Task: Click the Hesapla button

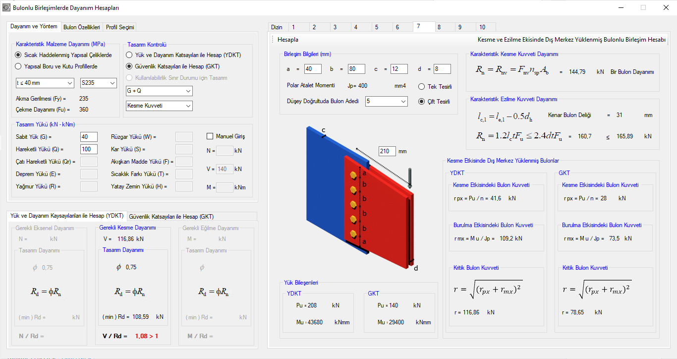Action: [x=288, y=40]
